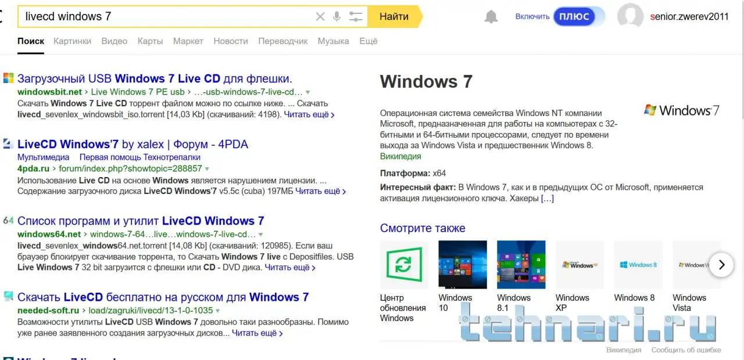Expand the interesting fact with […]

pos(547,199)
